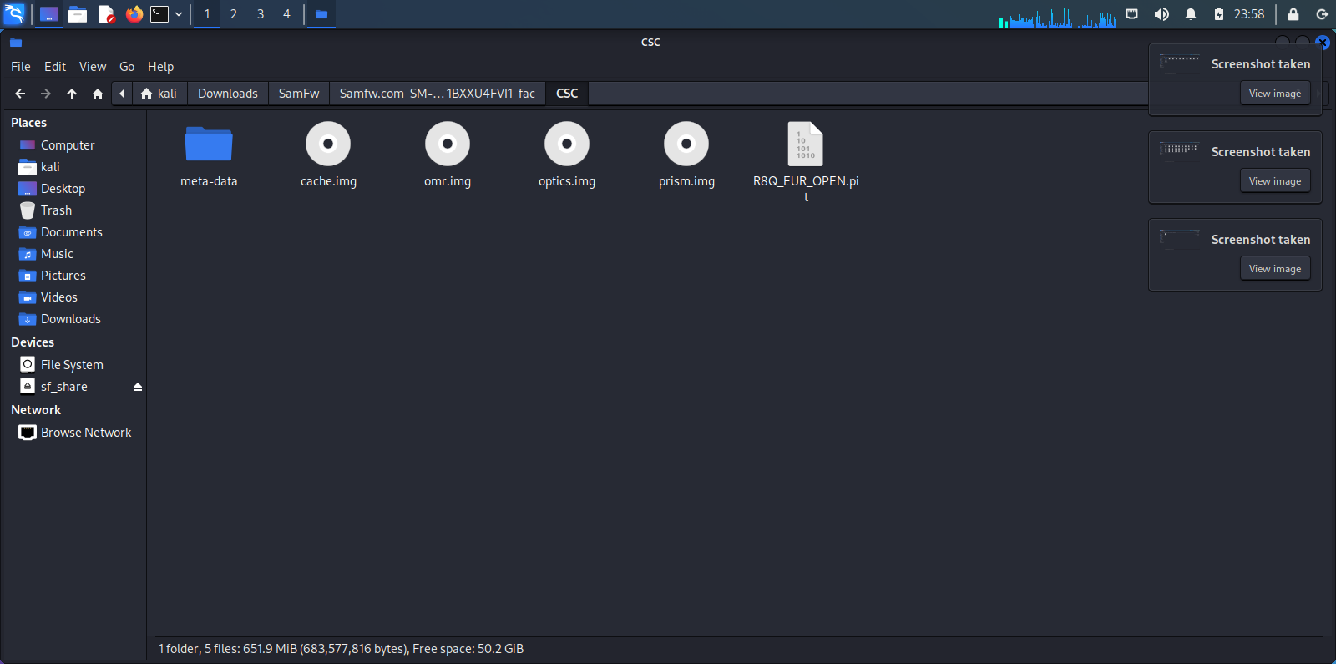Screen dimensions: 1336x664
Task: Click the clock showing 23:58
Action: [1249, 14]
